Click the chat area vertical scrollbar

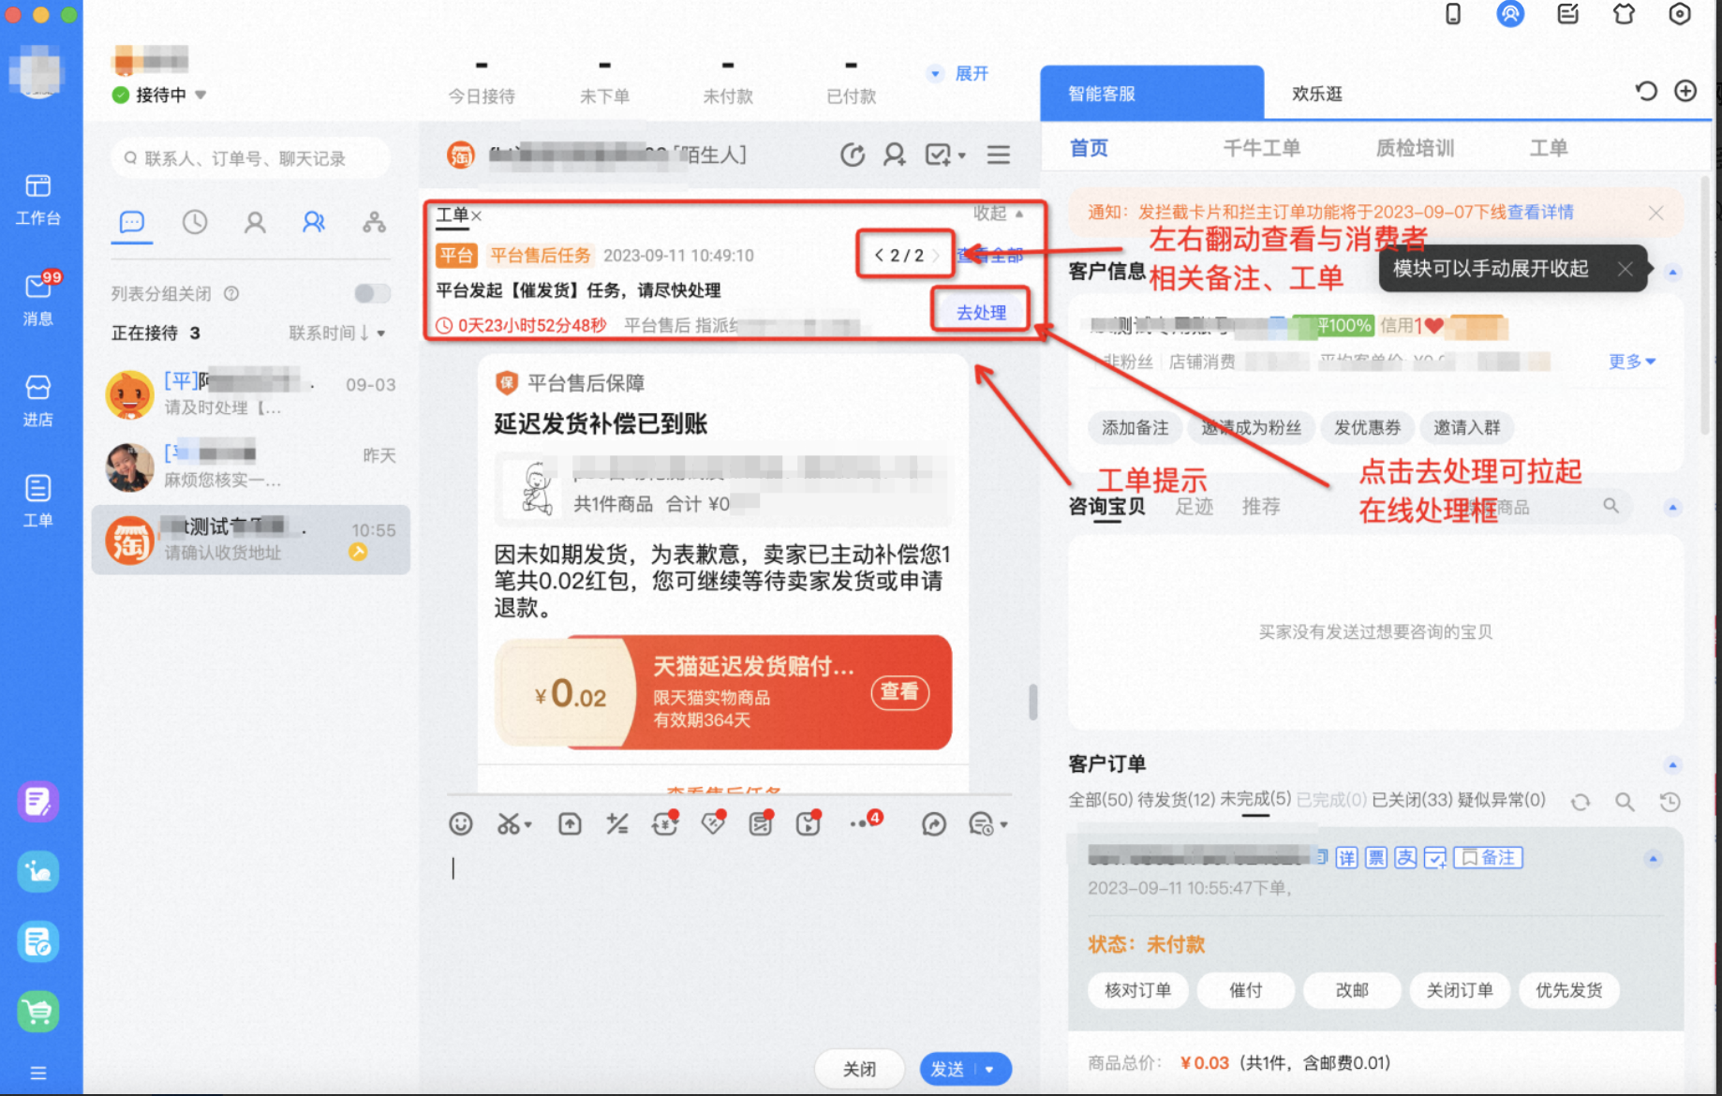point(1032,701)
